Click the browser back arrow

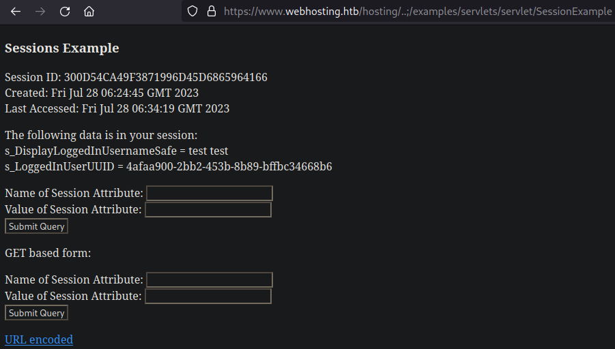click(16, 12)
